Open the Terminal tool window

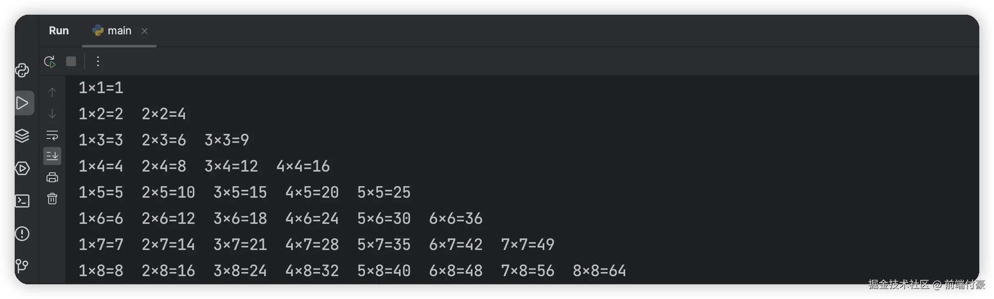(22, 201)
